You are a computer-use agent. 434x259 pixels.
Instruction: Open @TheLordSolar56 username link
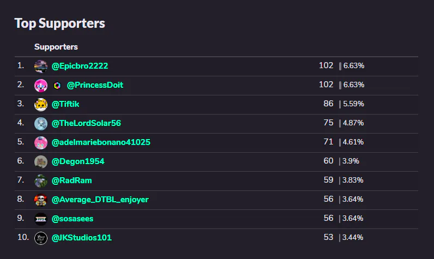point(86,123)
